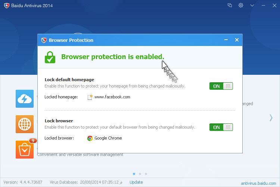280x187 pixels.
Task: Disable the Lock browser switch
Action: (221, 127)
